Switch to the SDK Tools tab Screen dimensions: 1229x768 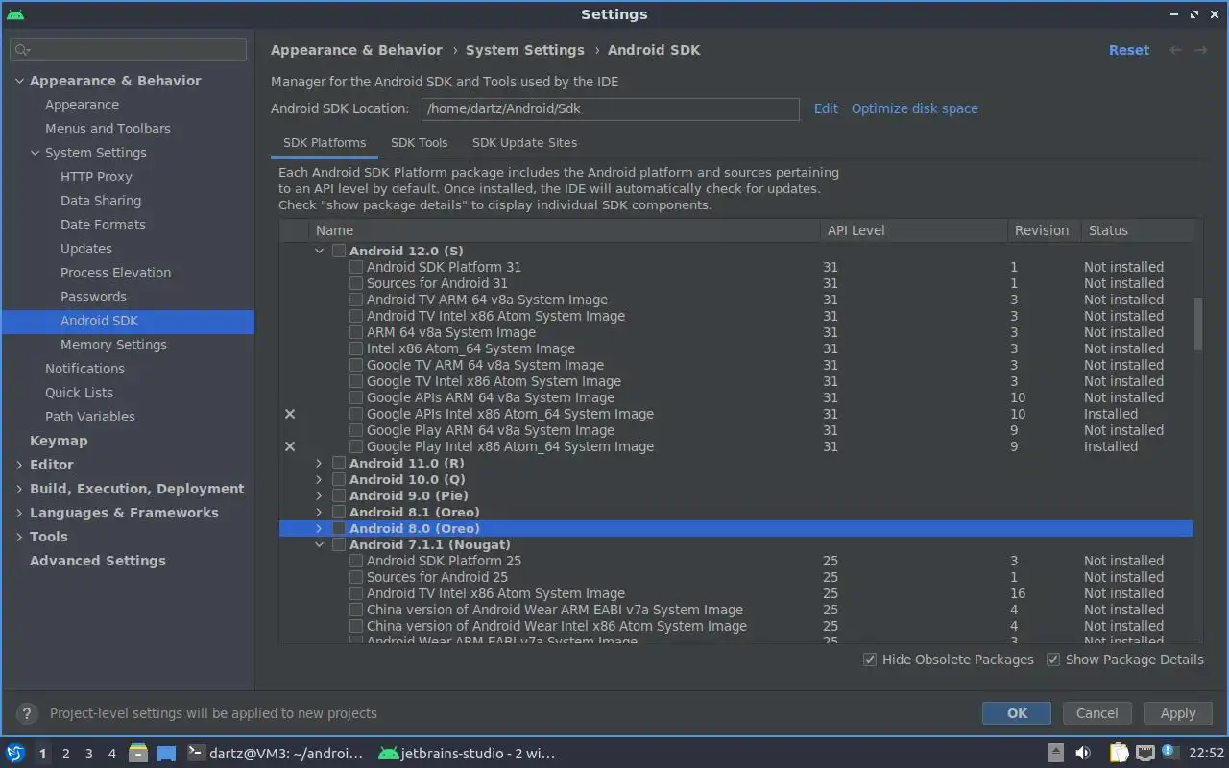point(419,142)
